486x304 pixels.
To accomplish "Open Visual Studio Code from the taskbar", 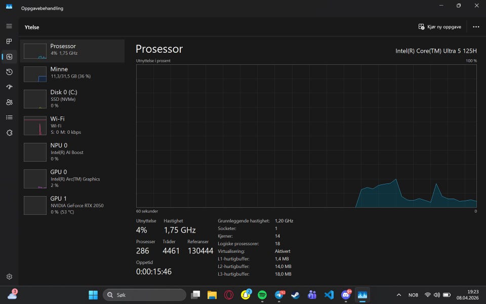I will pos(329,295).
